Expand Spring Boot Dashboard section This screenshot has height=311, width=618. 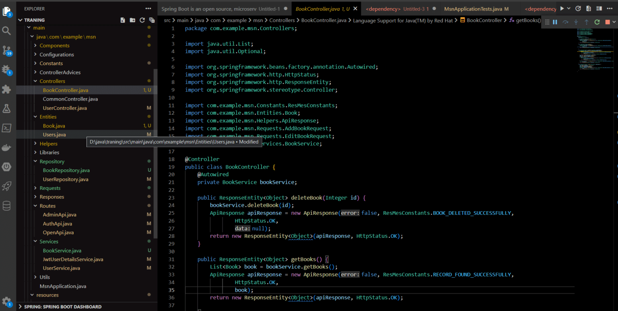(x=62, y=307)
